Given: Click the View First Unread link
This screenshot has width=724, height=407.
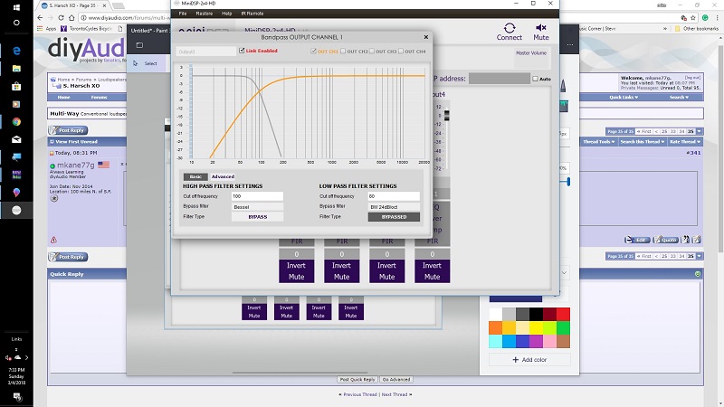Looking at the screenshot, I should click(76, 142).
